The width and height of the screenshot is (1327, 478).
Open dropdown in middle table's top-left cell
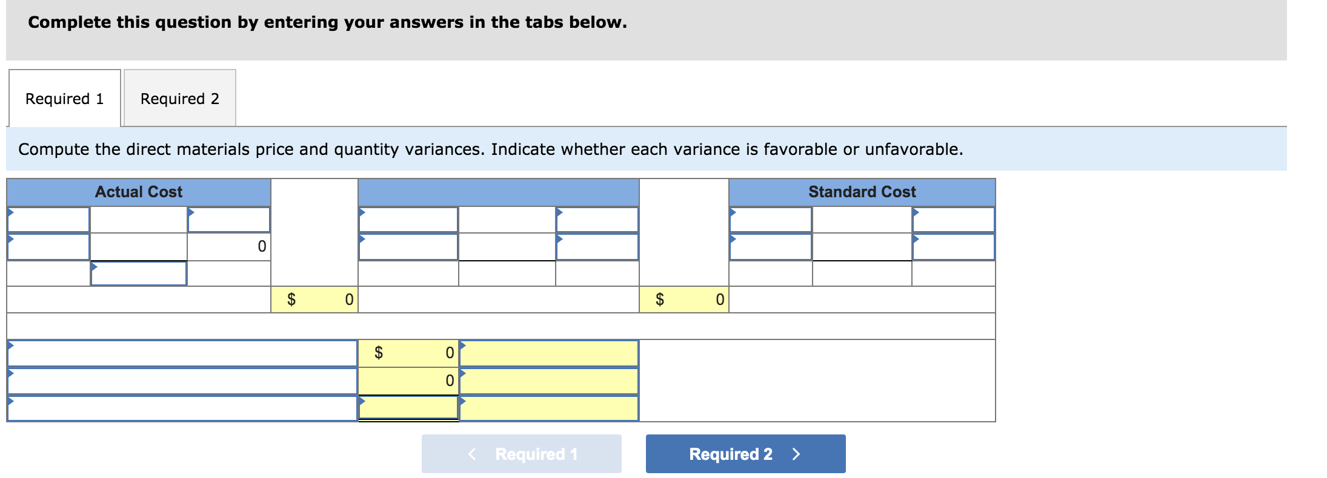tap(408, 219)
